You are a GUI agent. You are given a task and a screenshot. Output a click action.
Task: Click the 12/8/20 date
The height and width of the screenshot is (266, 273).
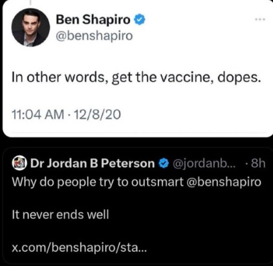[x=97, y=115]
